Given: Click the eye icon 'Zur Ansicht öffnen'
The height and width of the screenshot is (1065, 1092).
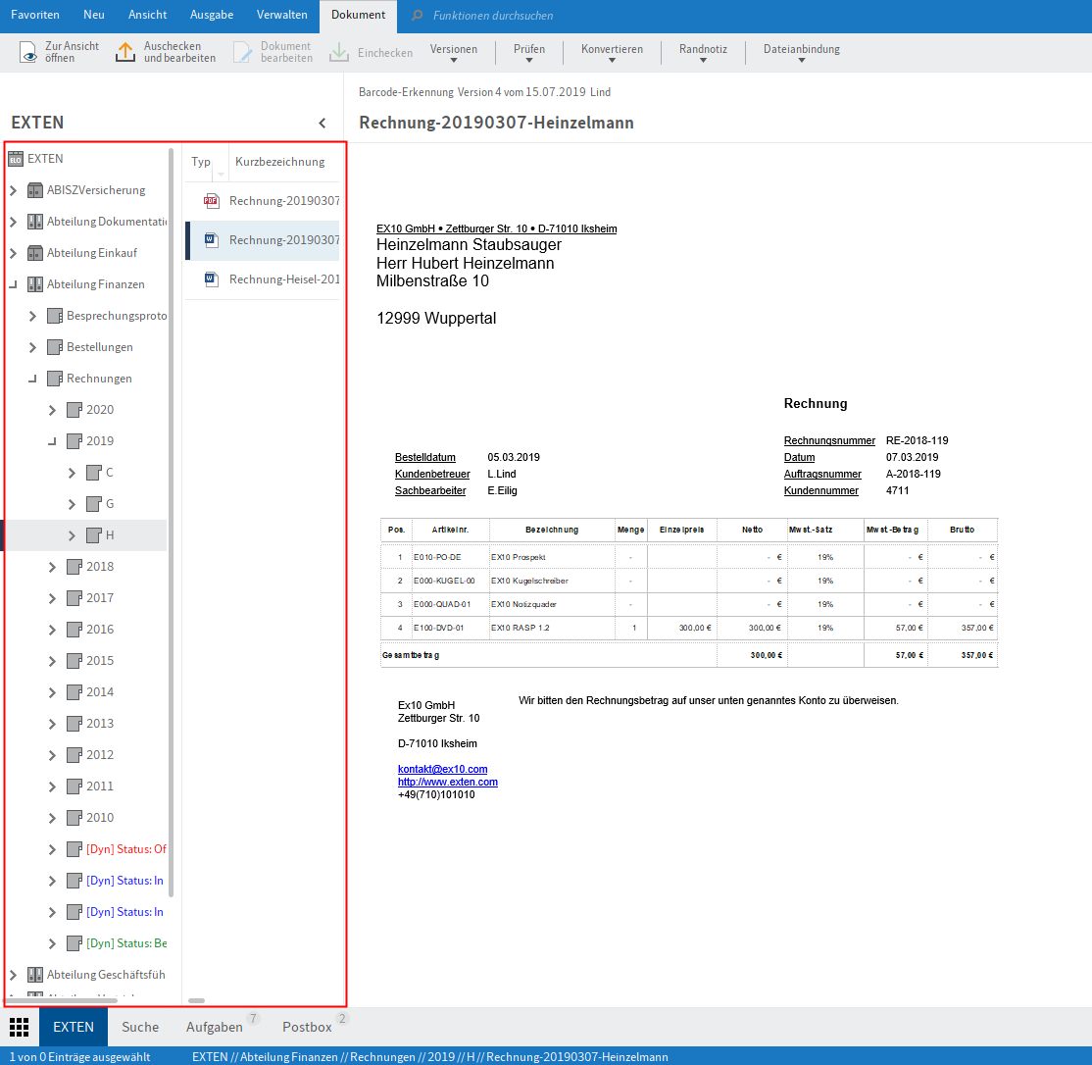Looking at the screenshot, I should [30, 53].
